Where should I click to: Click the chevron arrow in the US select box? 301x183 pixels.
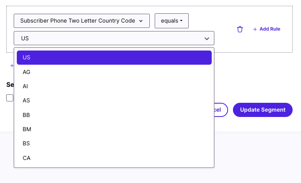(x=207, y=39)
